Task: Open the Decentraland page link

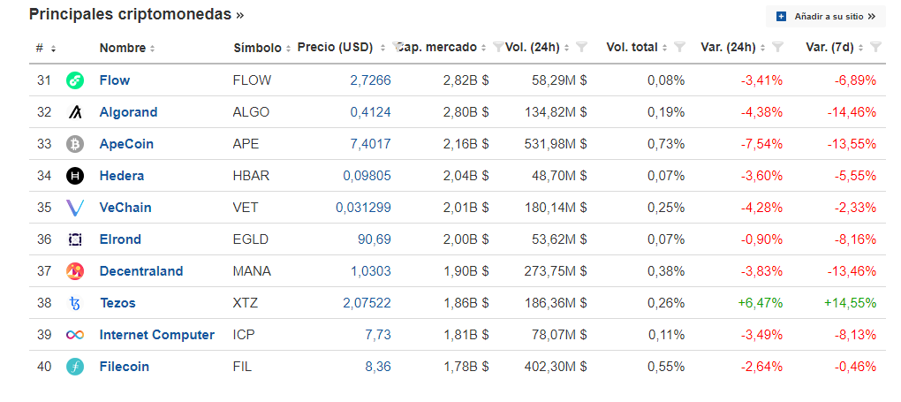Action: 141,271
